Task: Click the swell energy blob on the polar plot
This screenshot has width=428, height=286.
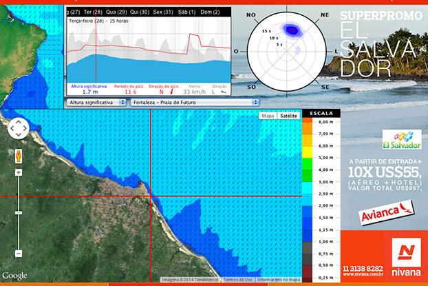Action: (x=292, y=30)
